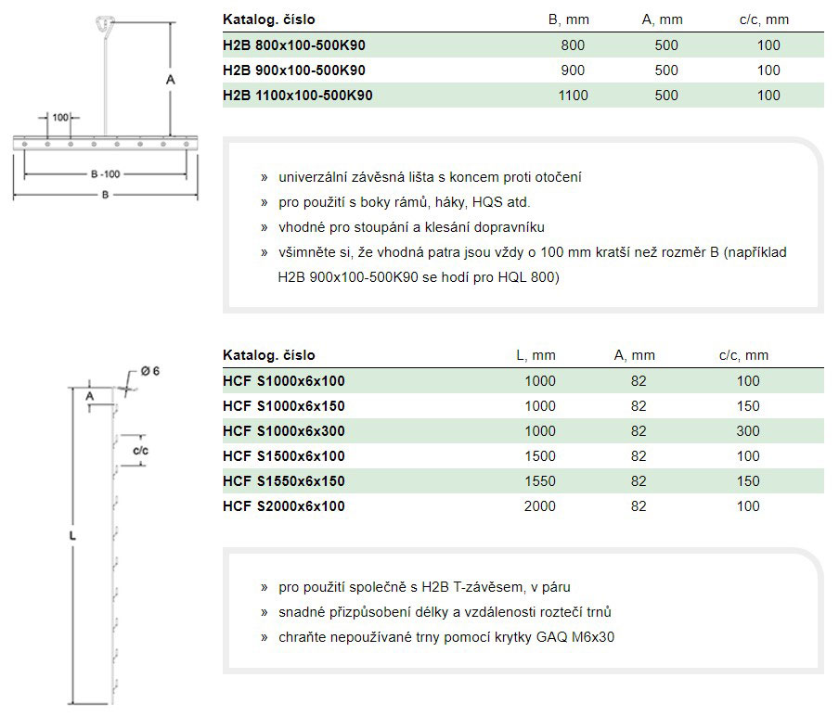Screen dimensions: 839x716
Task: Click the 'L, mm' column header
Action: [x=536, y=355]
